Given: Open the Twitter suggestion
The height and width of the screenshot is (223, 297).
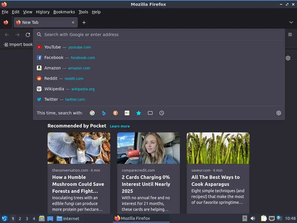Looking at the screenshot, I should [x=159, y=99].
